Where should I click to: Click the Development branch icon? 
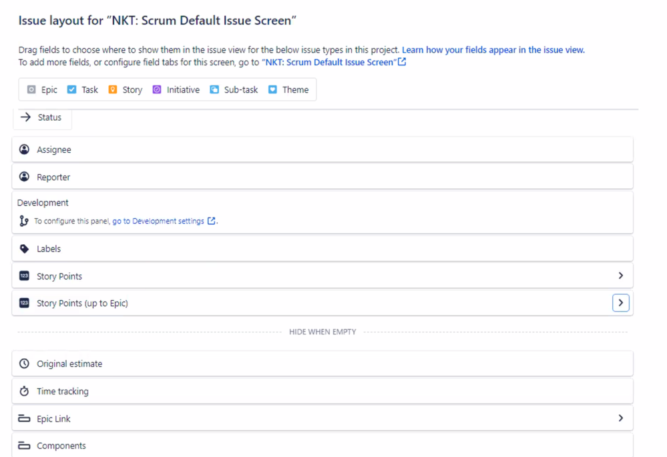pos(24,221)
